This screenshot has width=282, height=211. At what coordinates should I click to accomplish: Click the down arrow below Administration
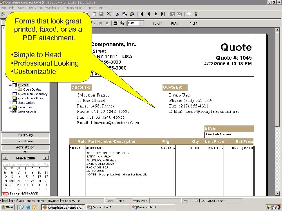(25, 152)
